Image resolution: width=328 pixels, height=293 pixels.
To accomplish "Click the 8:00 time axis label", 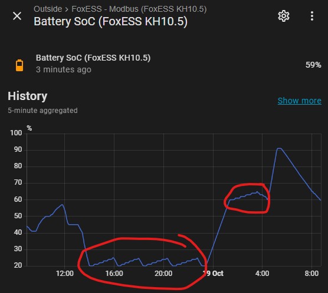I will (311, 274).
